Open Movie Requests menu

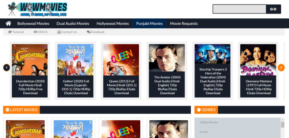(184, 23)
